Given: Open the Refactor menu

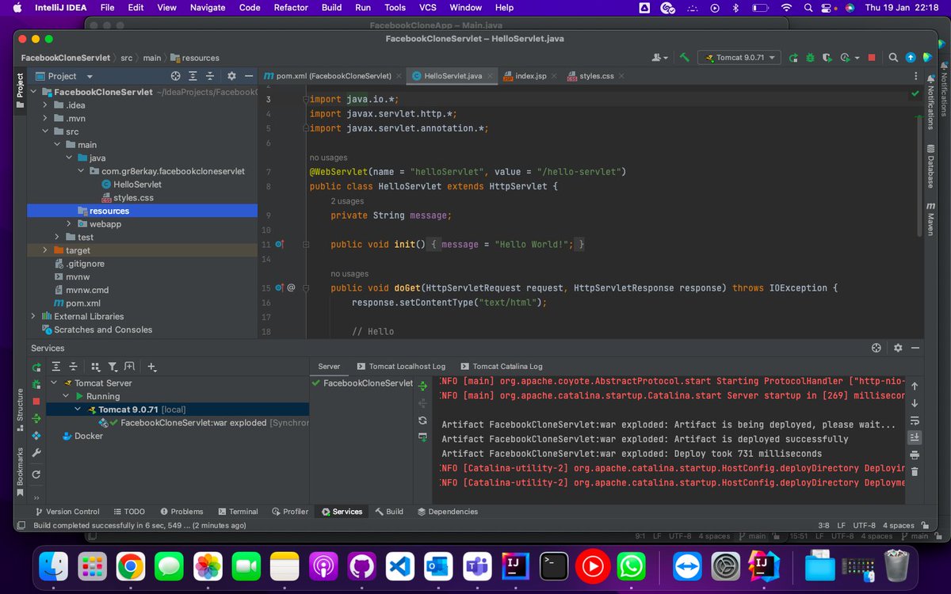Looking at the screenshot, I should [x=290, y=8].
